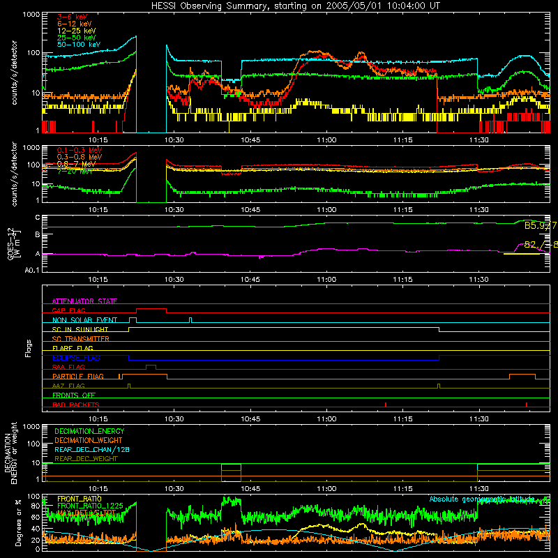Select the FRONTS_OFF flag label
Image resolution: width=558 pixels, height=558 pixels.
[74, 395]
